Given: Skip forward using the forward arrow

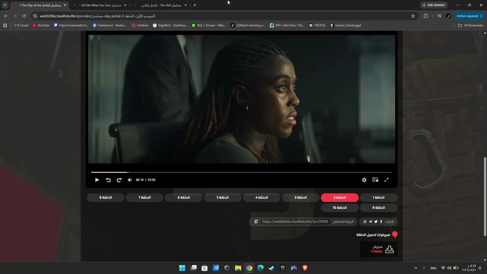Looking at the screenshot, I should (119, 180).
